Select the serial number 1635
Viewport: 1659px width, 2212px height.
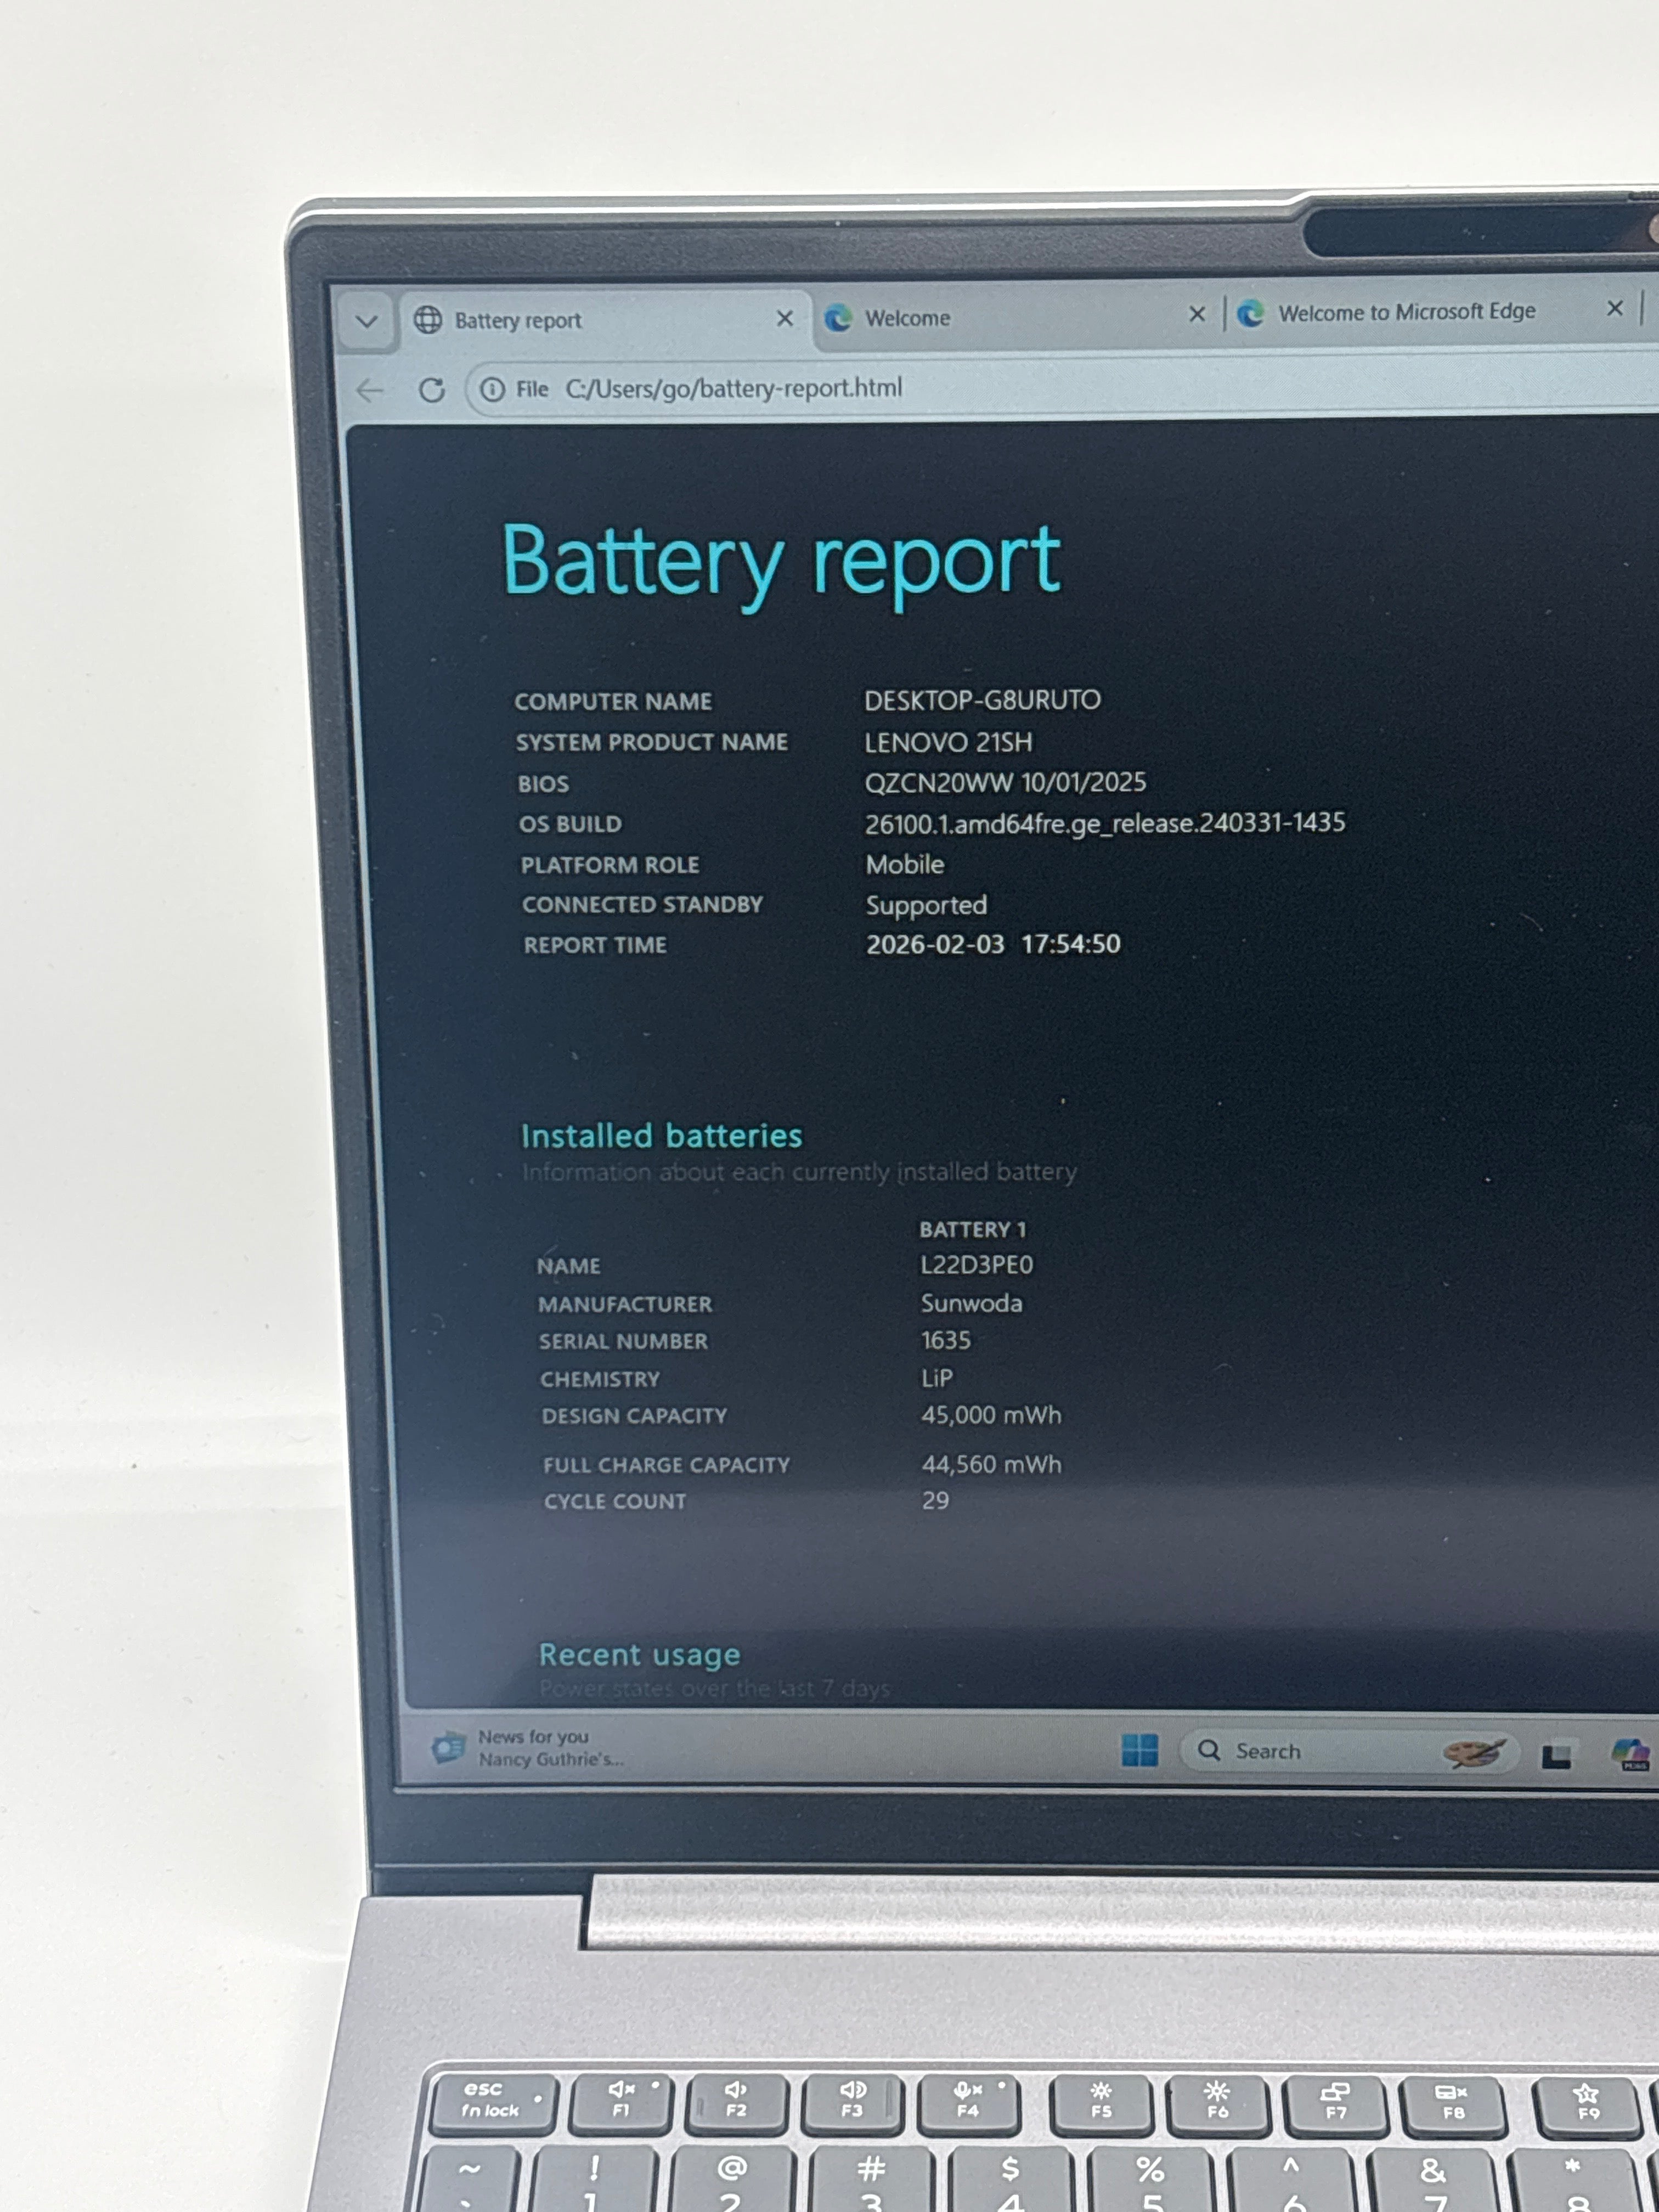pos(946,1340)
